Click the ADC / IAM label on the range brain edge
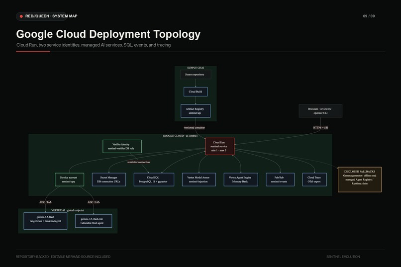The width and height of the screenshot is (401, 267). (45, 202)
